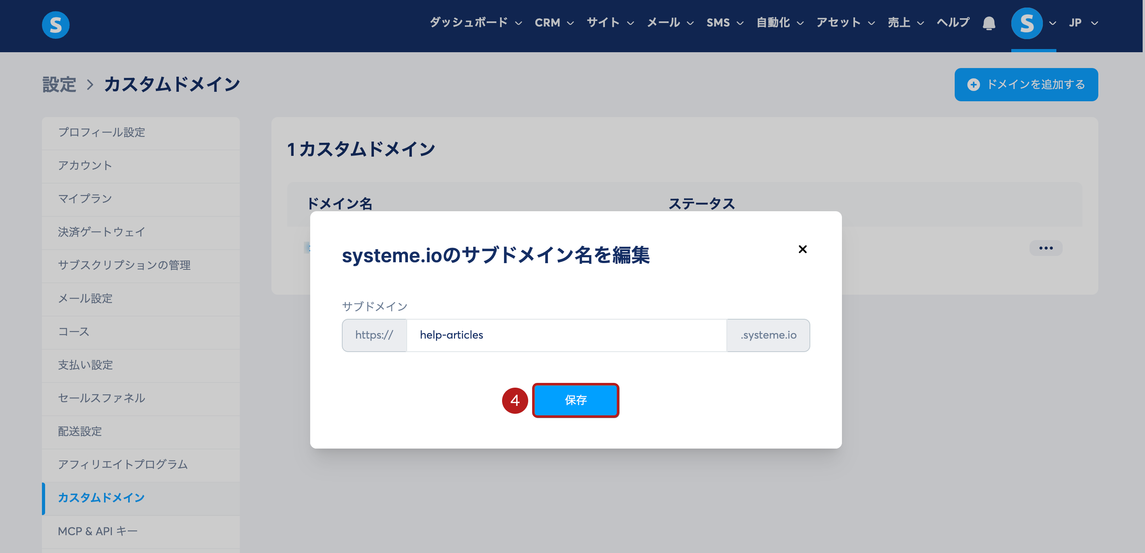Screen dimensions: 1145x553
Task: Go to 設定 breadcrumb link
Action: pos(59,85)
